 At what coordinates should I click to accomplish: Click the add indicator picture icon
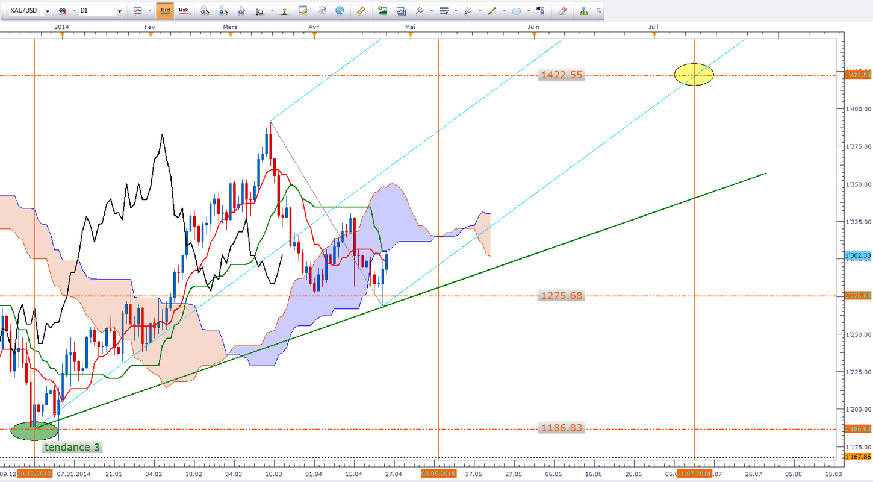[x=382, y=11]
